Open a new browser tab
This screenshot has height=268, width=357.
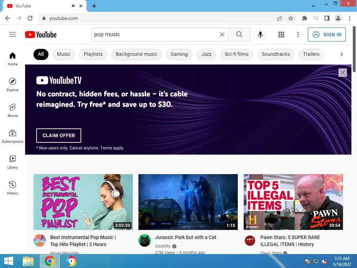pos(94,6)
